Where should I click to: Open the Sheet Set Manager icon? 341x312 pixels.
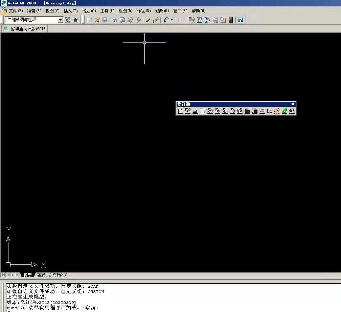pos(215,20)
